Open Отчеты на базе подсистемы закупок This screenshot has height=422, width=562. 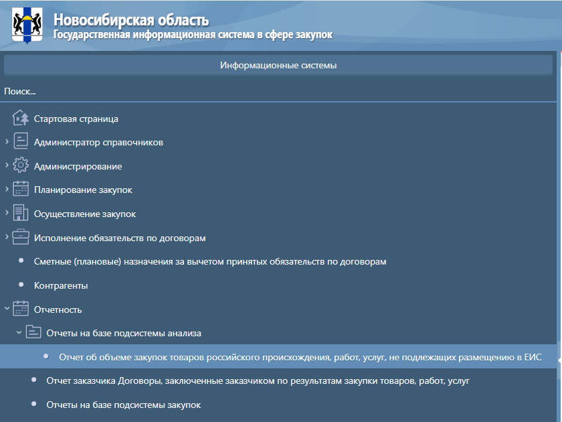(123, 405)
